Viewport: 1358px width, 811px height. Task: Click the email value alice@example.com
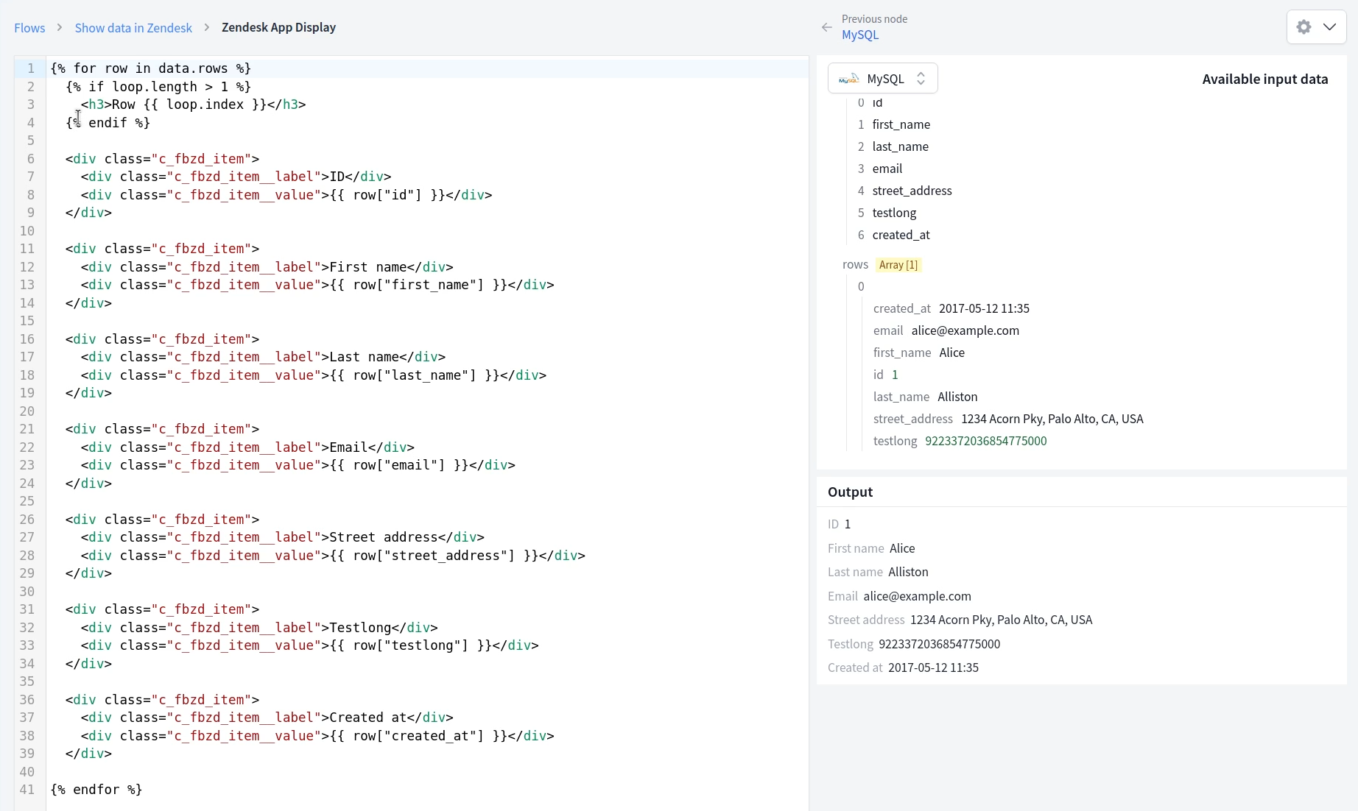[965, 330]
